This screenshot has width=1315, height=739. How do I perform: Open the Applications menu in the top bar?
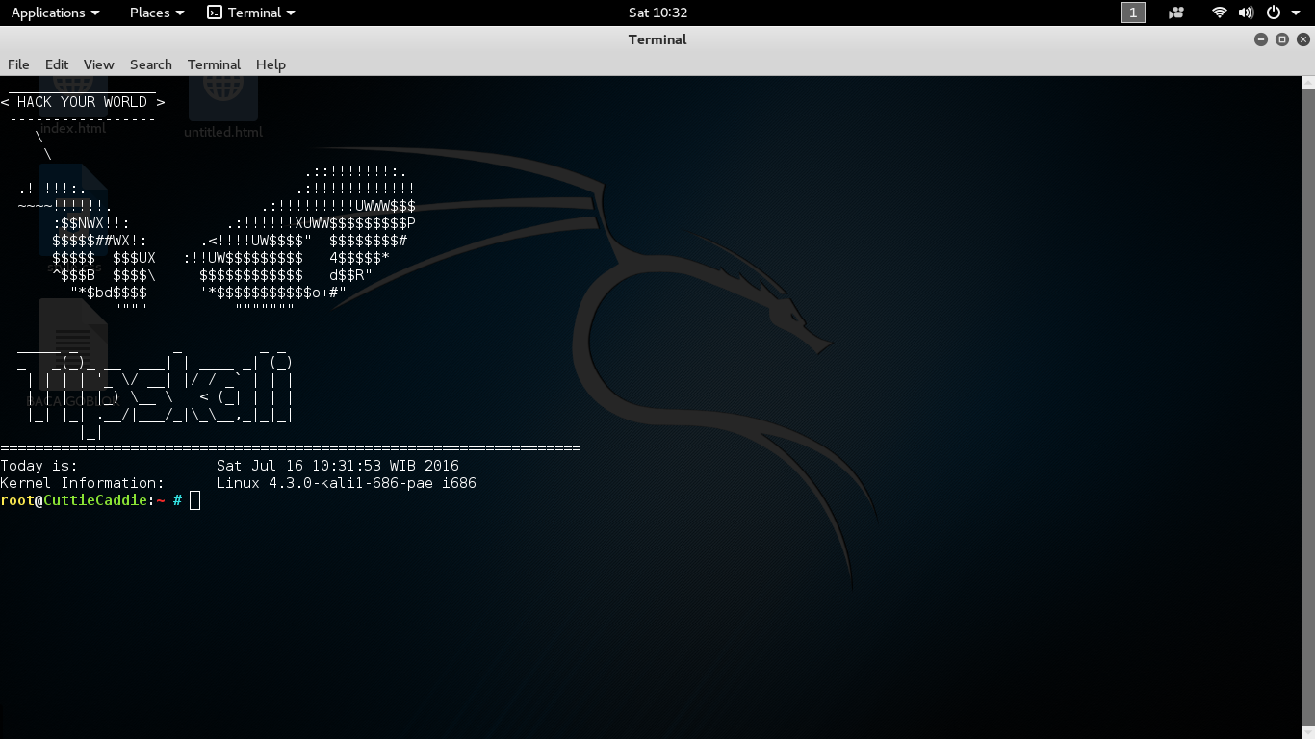click(x=55, y=13)
